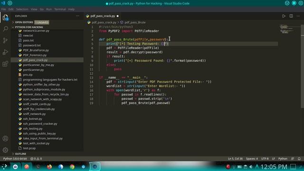Open password.txt in explorer
Screen dimensions: 304x171
coord(32,46)
